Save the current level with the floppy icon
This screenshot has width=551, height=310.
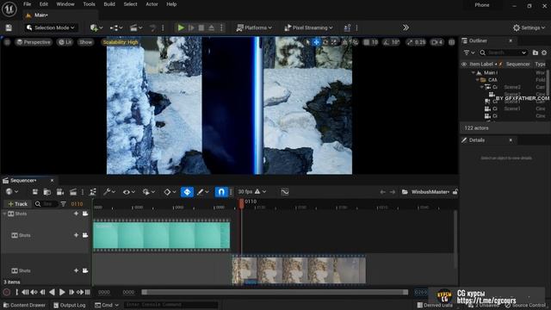pyautogui.click(x=9, y=28)
